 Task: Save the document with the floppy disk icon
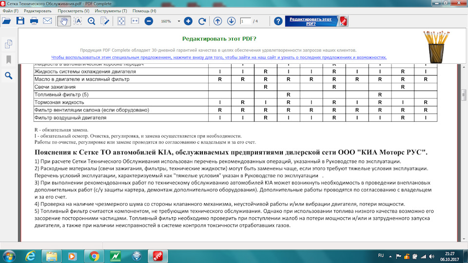point(20,21)
